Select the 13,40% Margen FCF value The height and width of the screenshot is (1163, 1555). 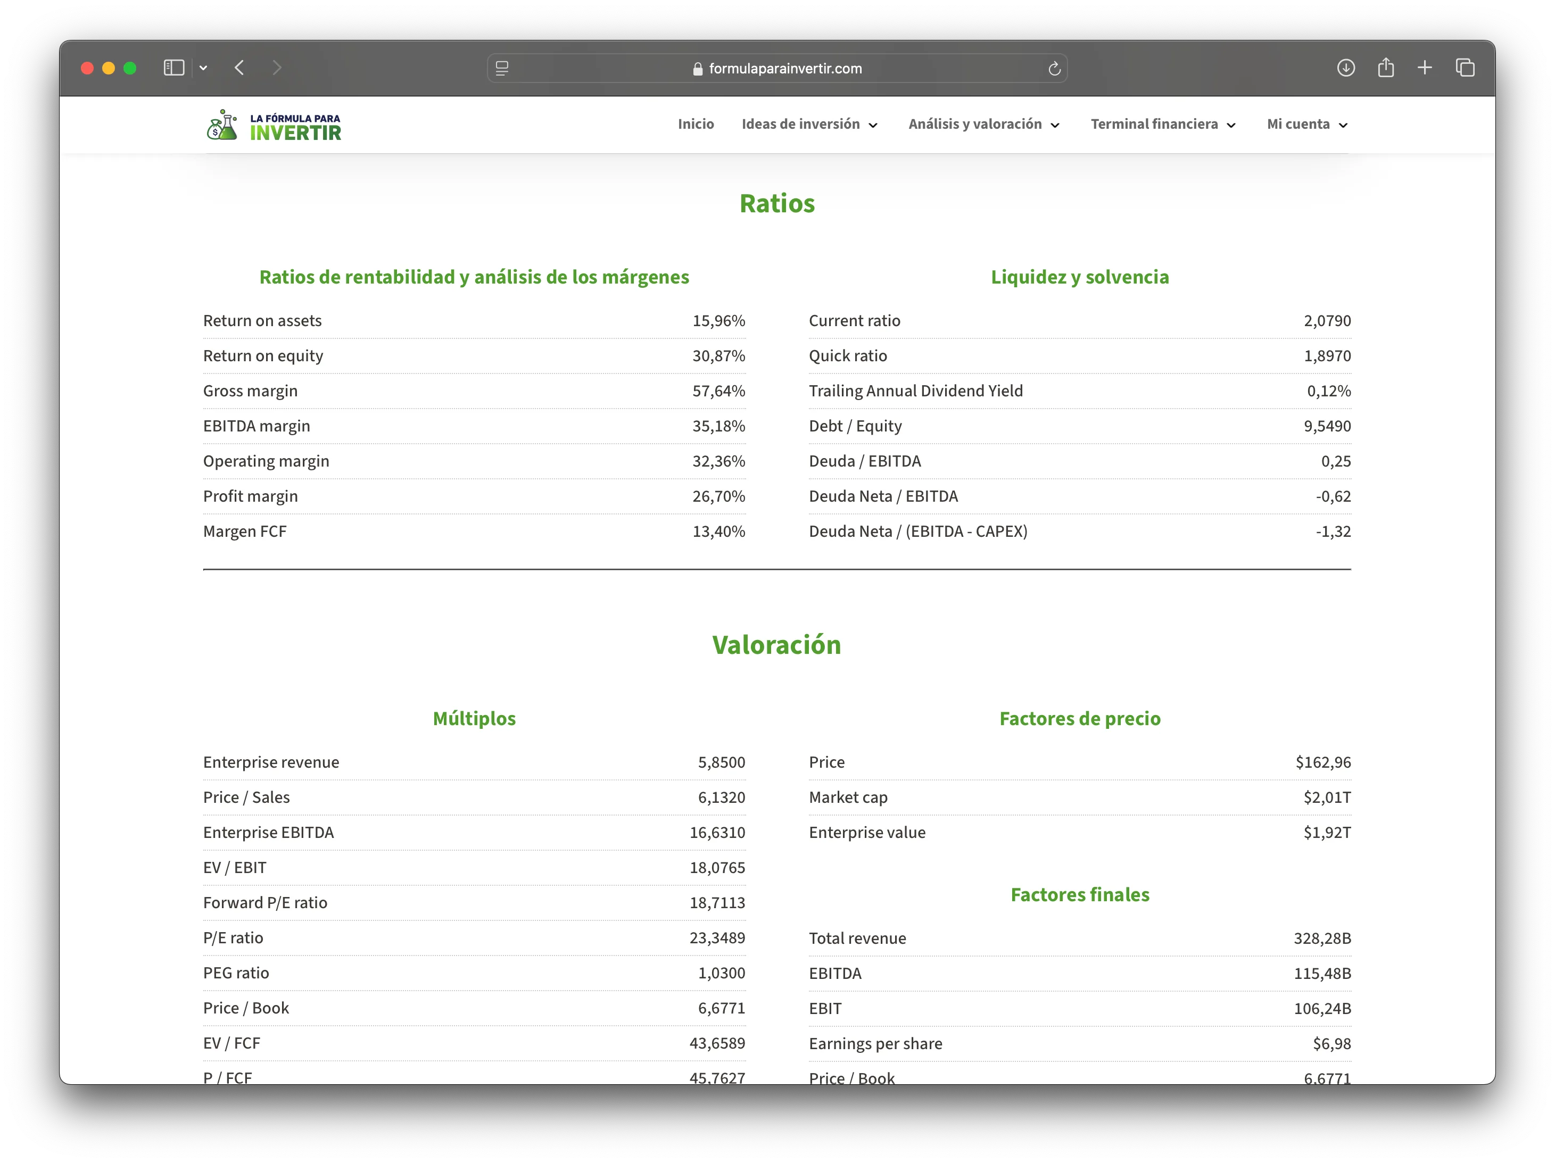(718, 531)
